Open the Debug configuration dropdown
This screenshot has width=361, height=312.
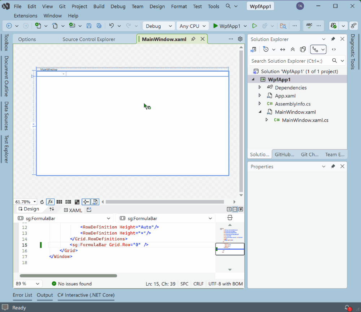[x=158, y=26]
